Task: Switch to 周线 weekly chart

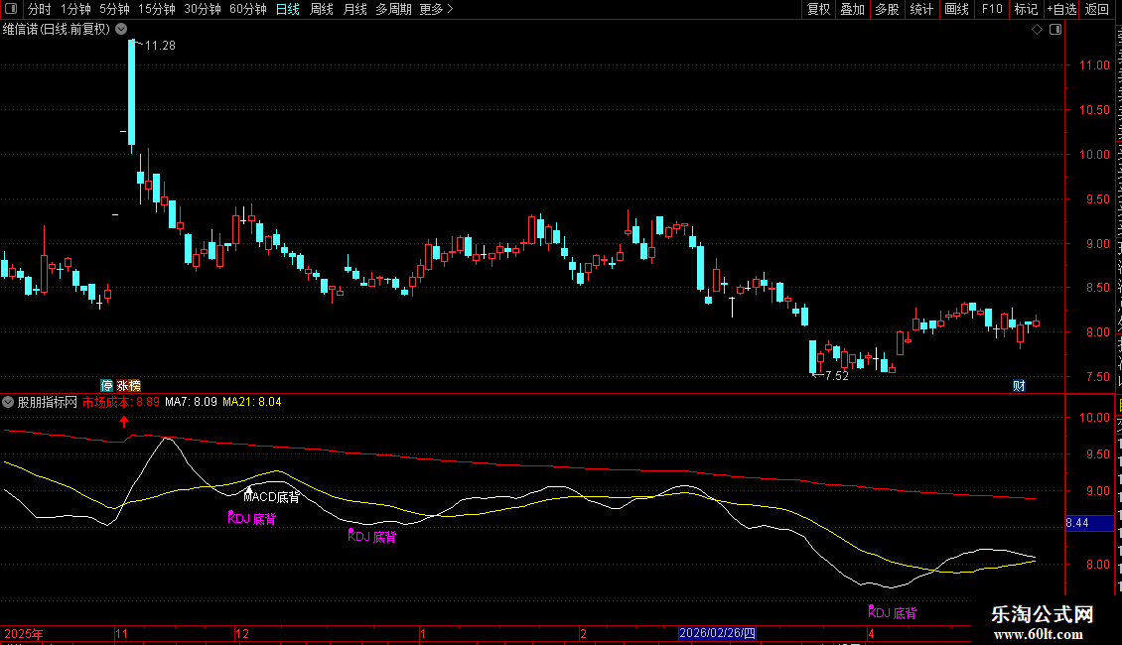Action: (322, 9)
